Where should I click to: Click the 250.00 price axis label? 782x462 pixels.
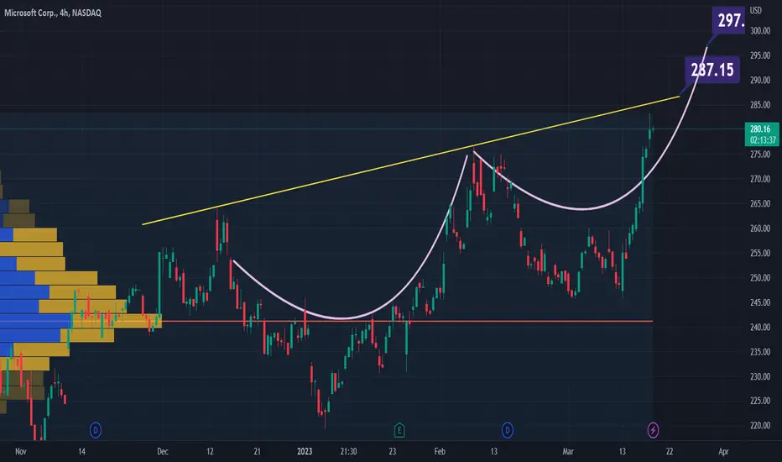[x=760, y=278]
